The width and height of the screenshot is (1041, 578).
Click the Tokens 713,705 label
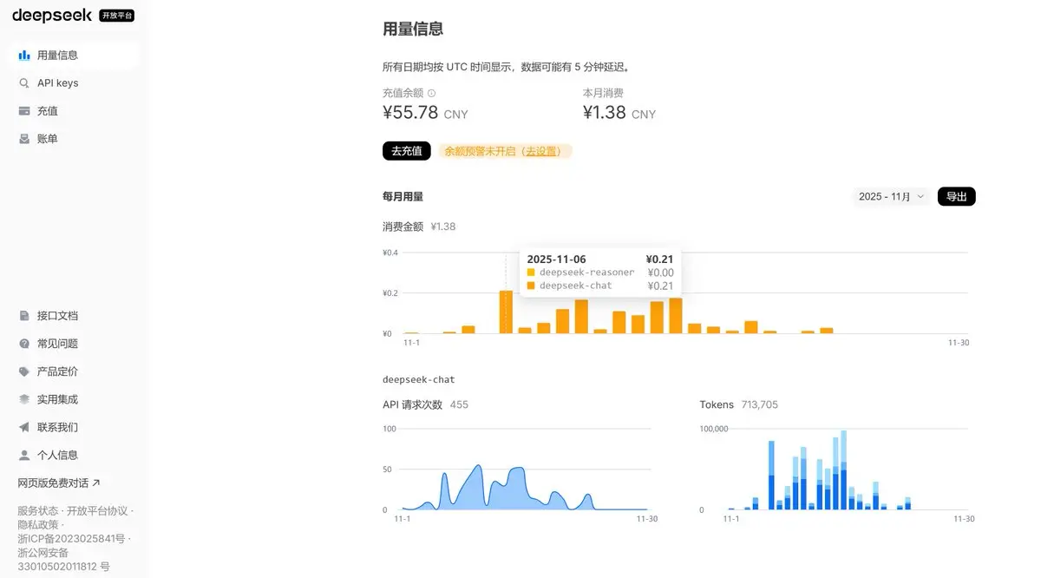(739, 404)
